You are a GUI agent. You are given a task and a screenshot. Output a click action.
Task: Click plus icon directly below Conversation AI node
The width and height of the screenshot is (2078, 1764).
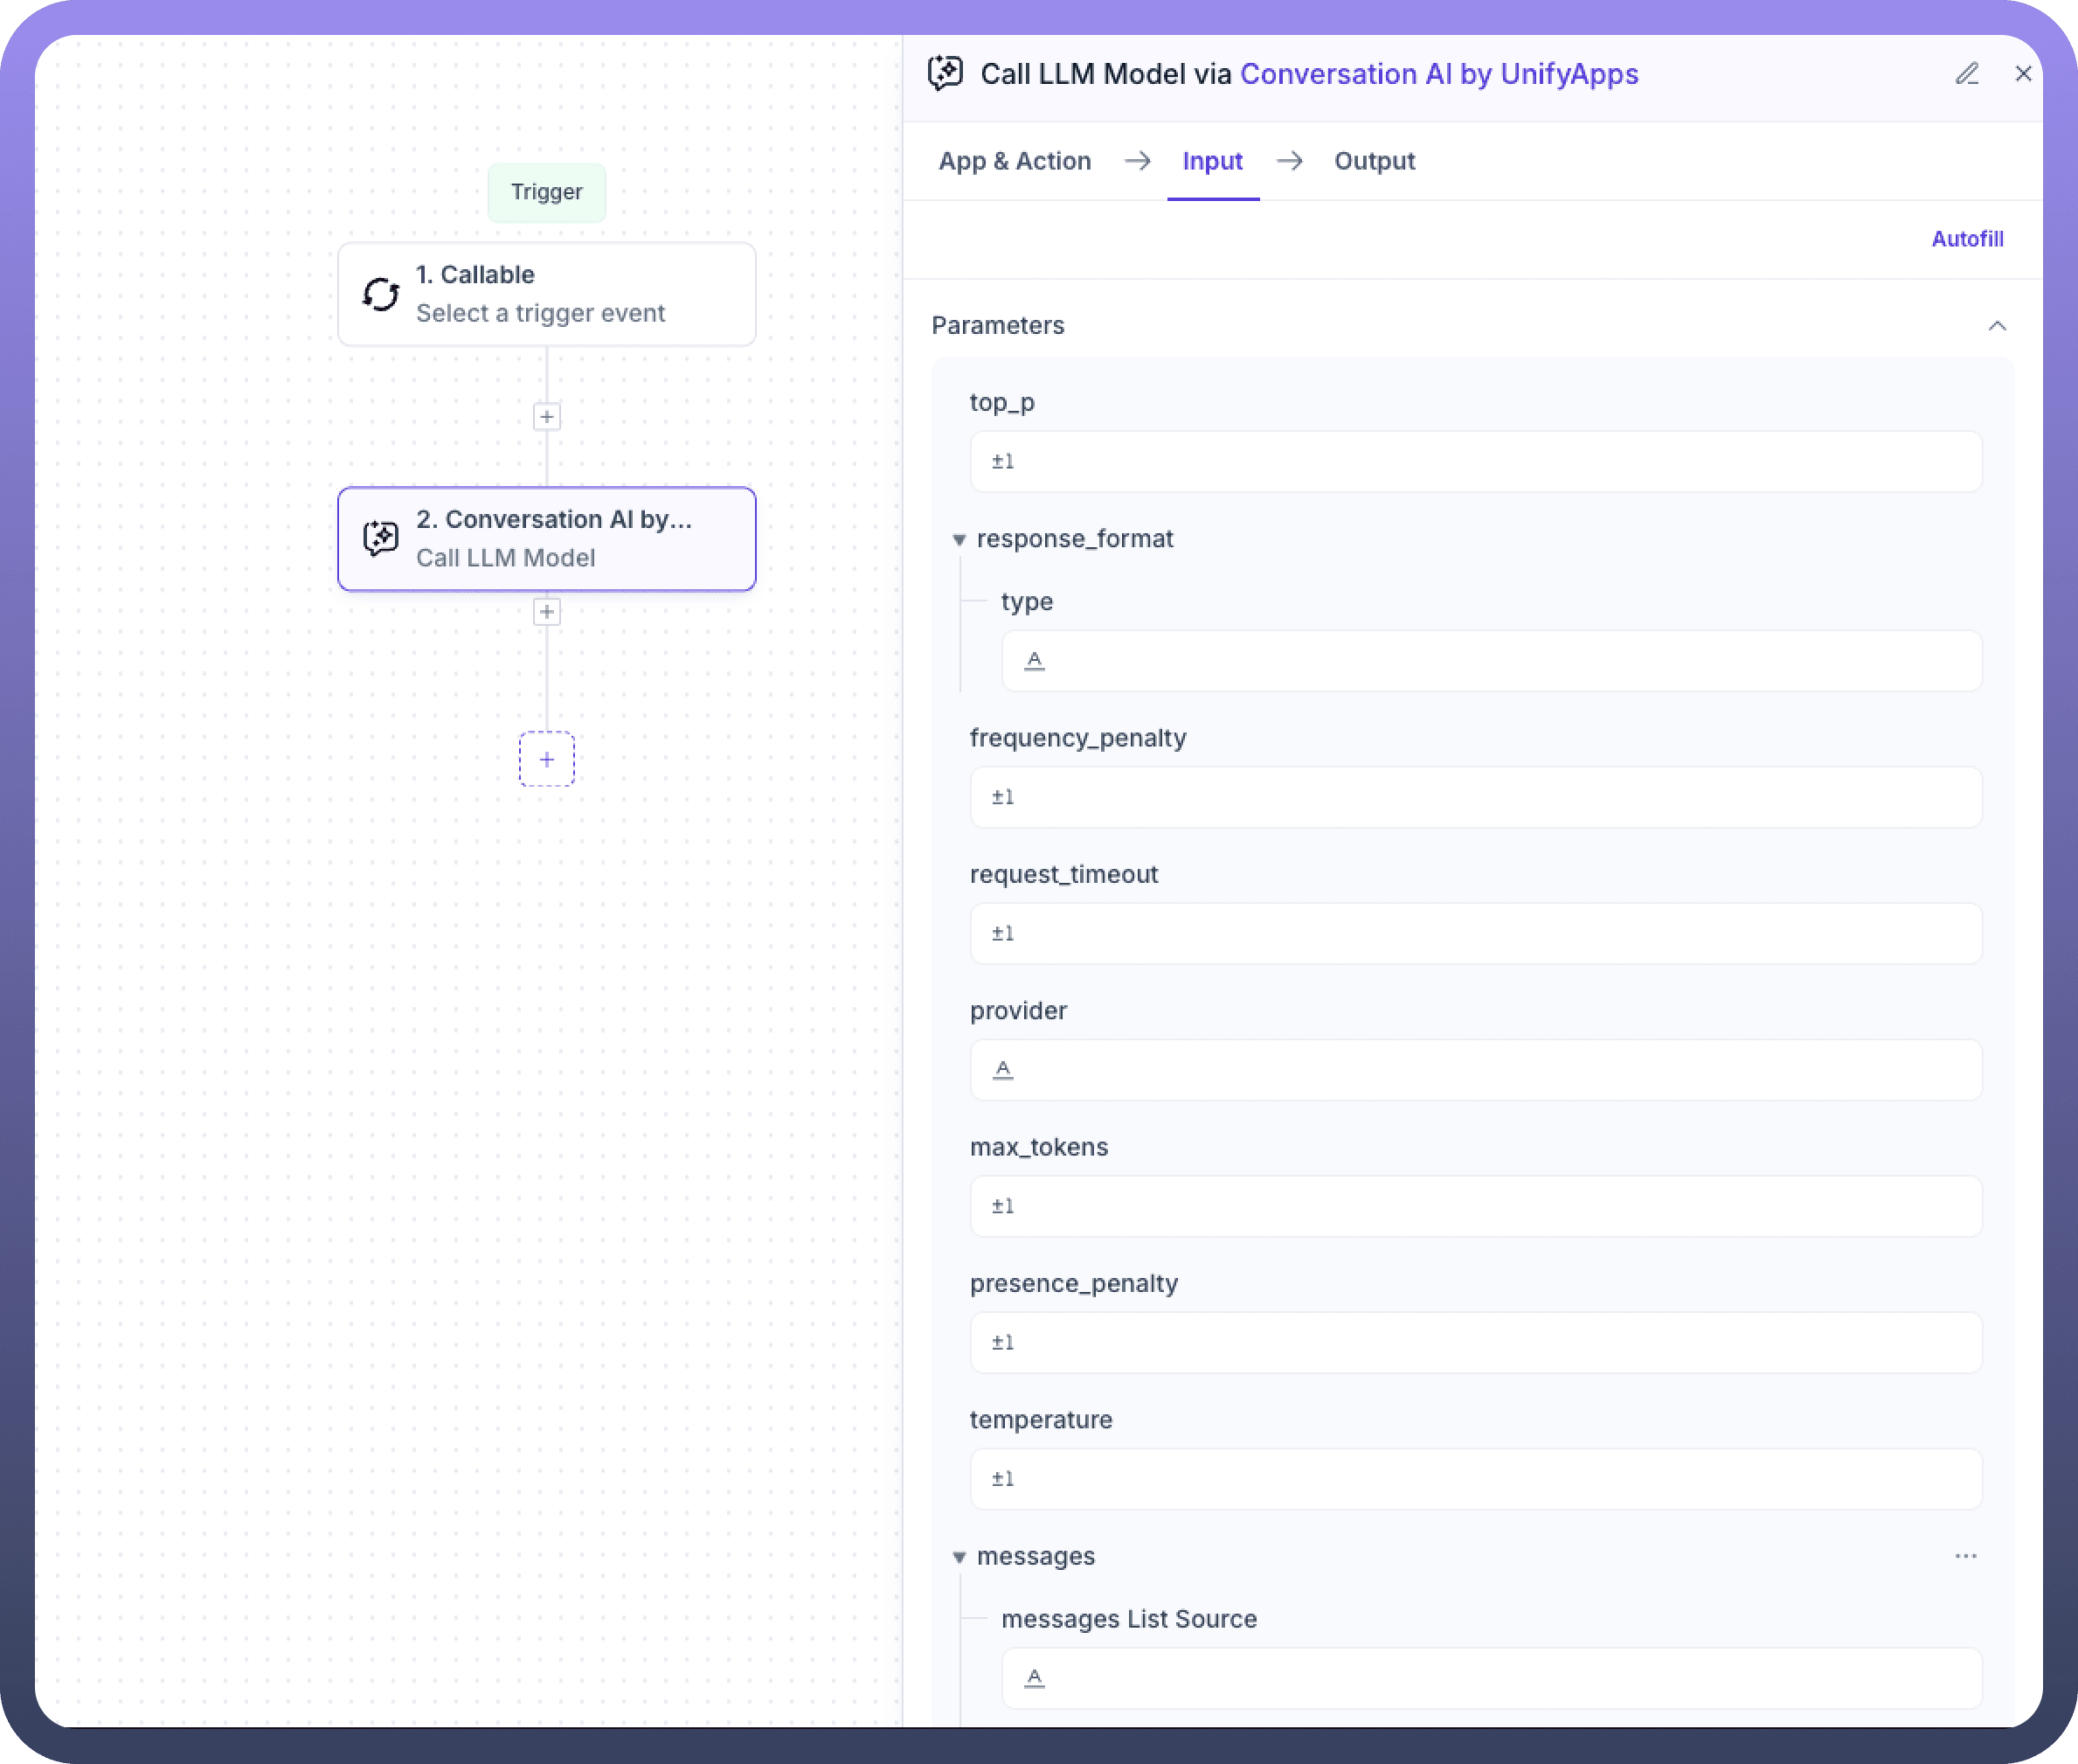[547, 612]
